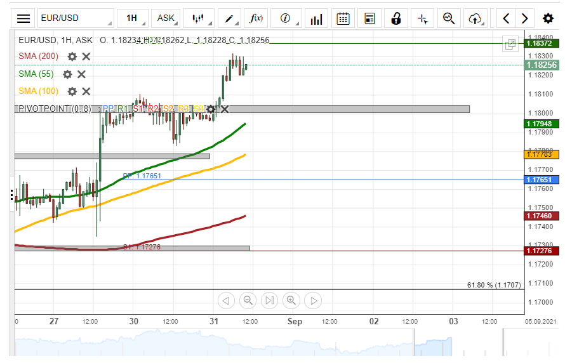
Task: Enable the crosshair cursor tool
Action: click(423, 18)
